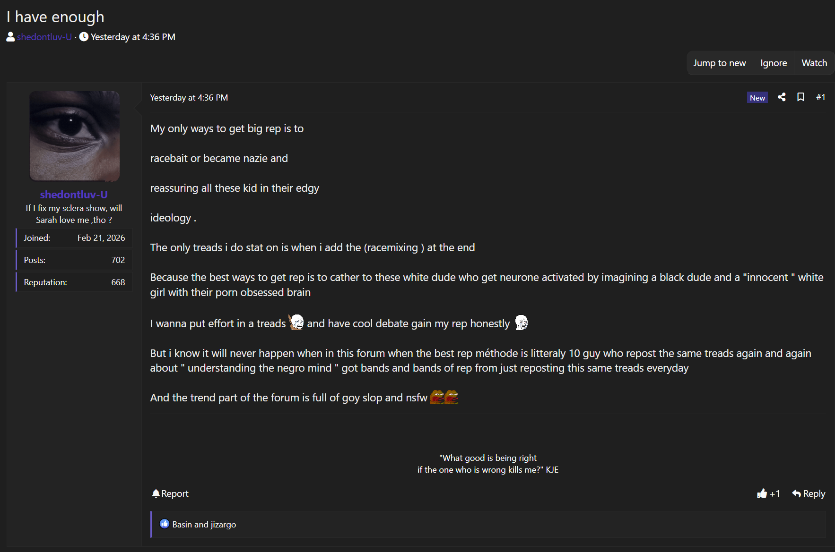View who liked: Basin and jizargo

point(204,525)
